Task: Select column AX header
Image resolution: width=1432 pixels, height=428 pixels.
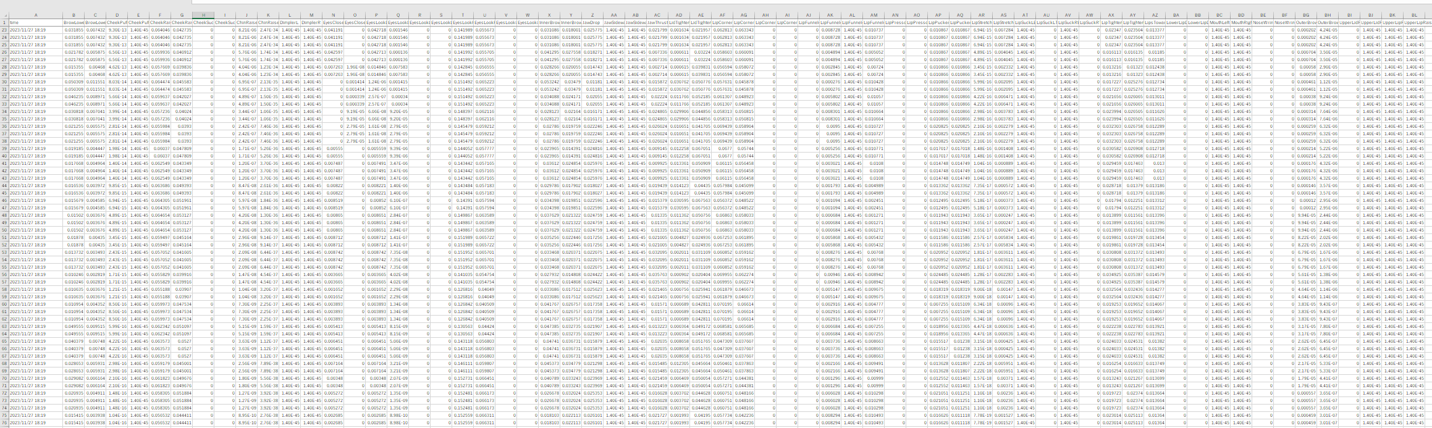Action: point(1111,15)
